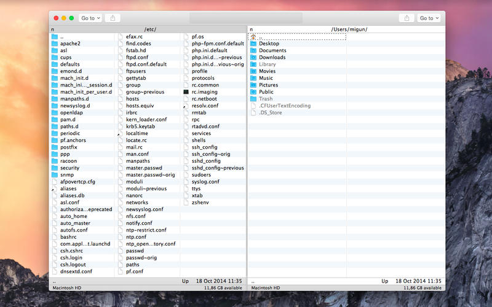Click the Desktop folder icon
Viewport: 492px width, 307px height.
(253, 44)
